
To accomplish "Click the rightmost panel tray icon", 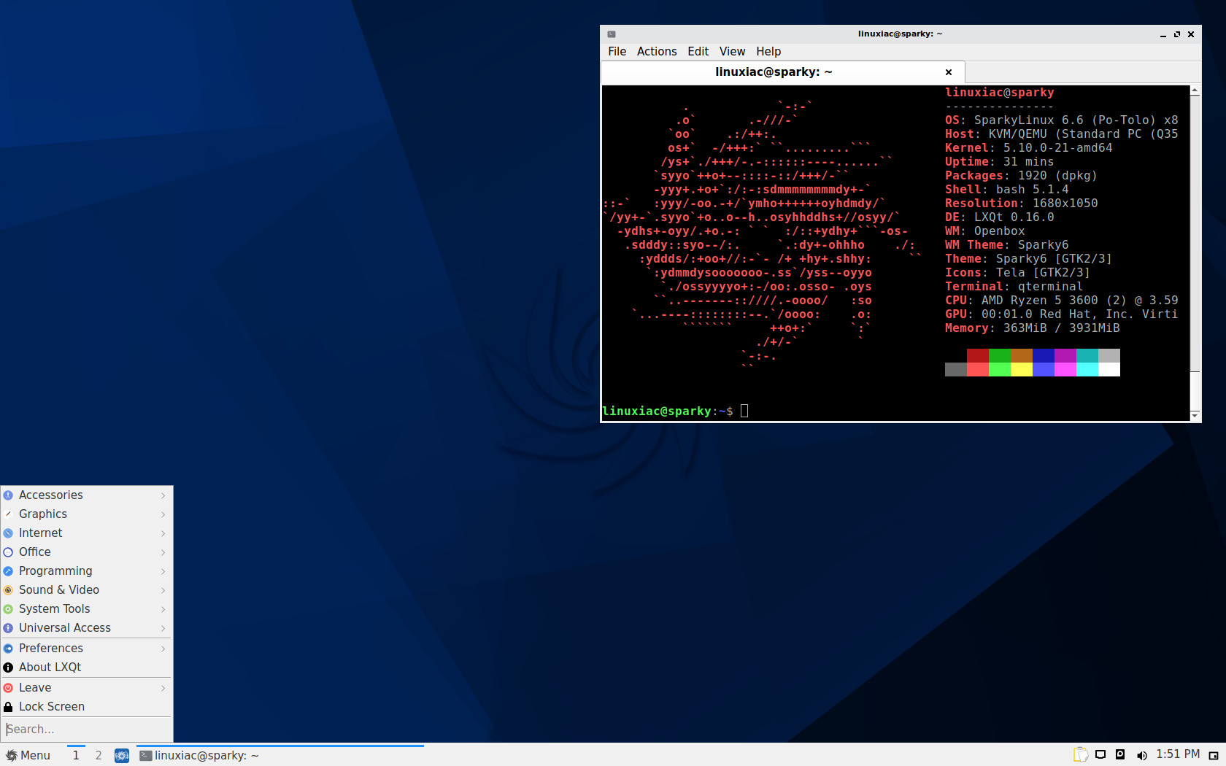I will click(x=1214, y=756).
